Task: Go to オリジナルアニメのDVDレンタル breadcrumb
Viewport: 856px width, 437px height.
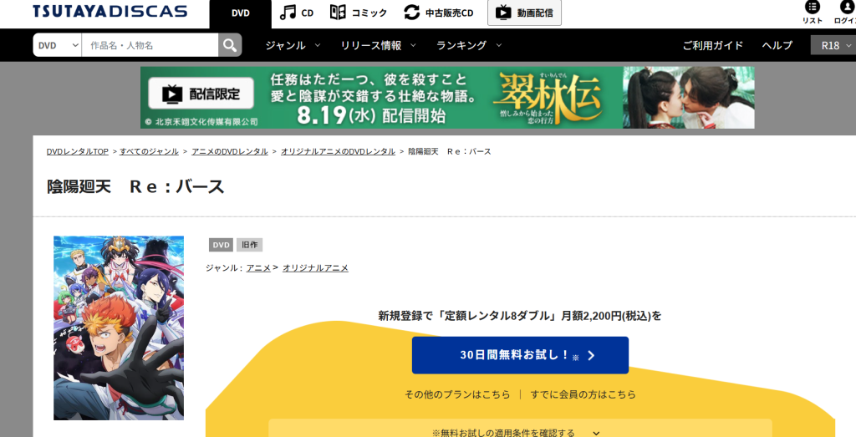Action: pos(338,152)
